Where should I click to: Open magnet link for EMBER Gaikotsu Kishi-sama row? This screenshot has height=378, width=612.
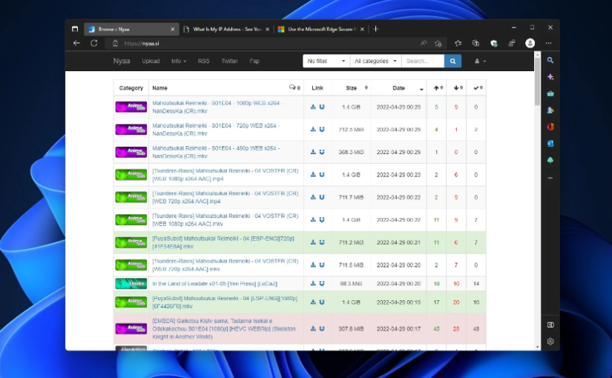pyautogui.click(x=322, y=329)
